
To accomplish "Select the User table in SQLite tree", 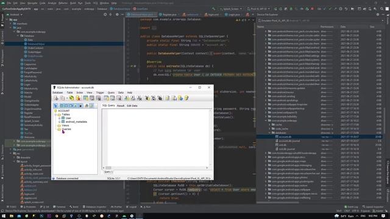I will point(68,118).
